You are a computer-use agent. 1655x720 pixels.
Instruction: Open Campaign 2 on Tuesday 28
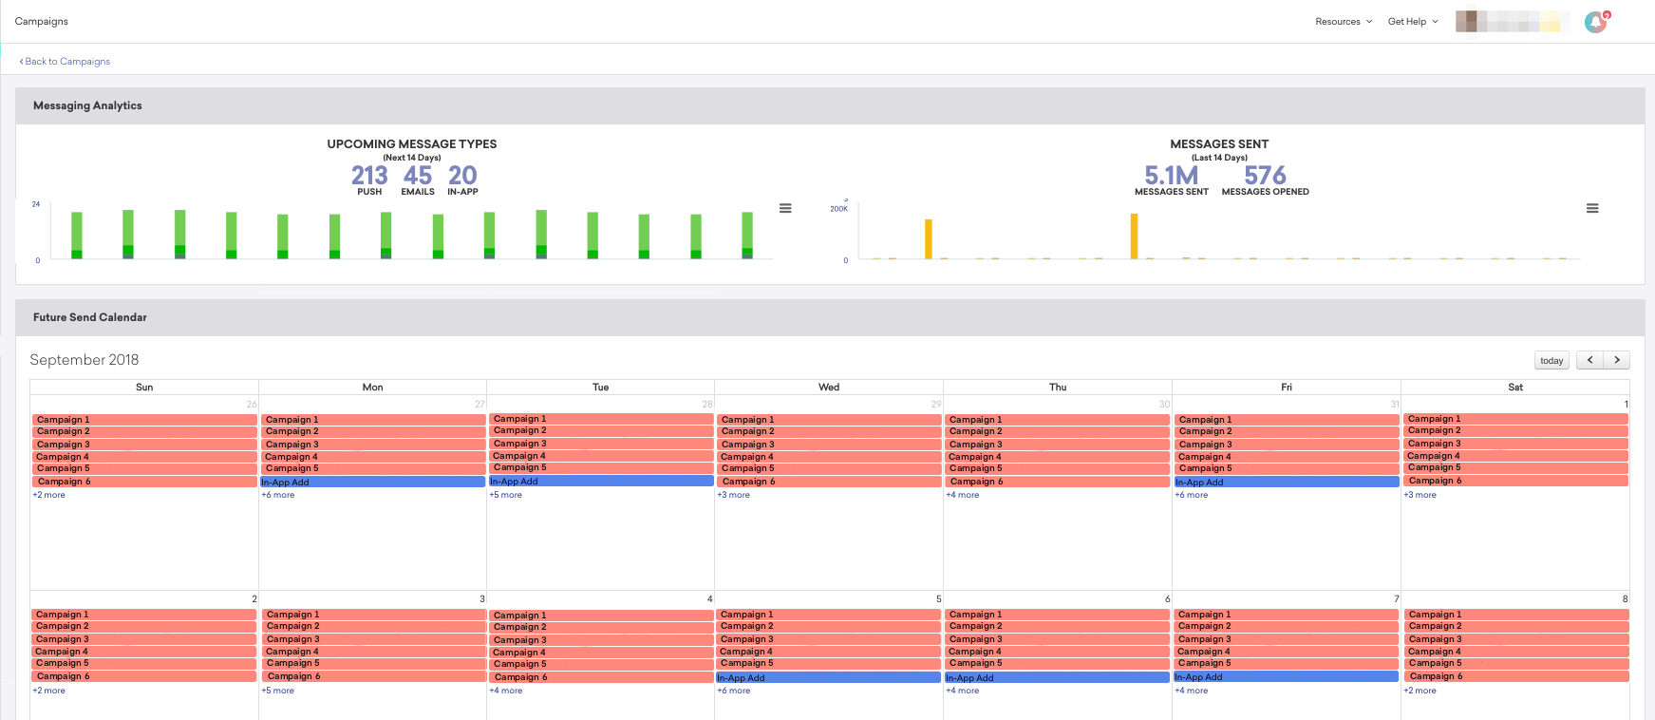pos(601,431)
